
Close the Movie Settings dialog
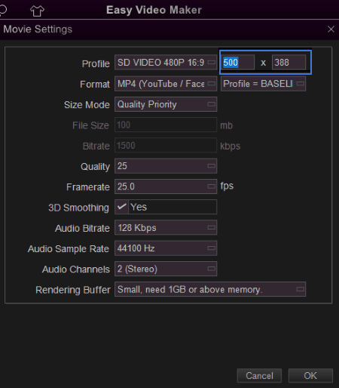[x=331, y=29]
